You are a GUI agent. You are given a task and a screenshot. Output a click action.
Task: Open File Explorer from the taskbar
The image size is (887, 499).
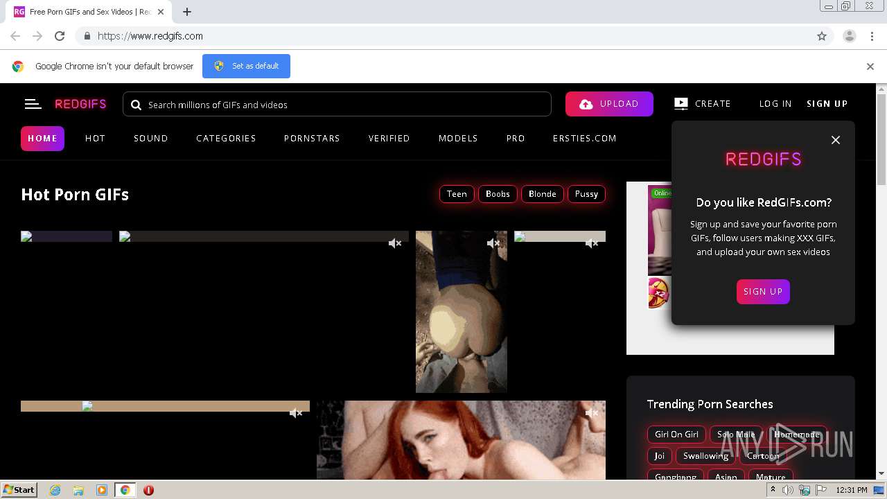78,490
